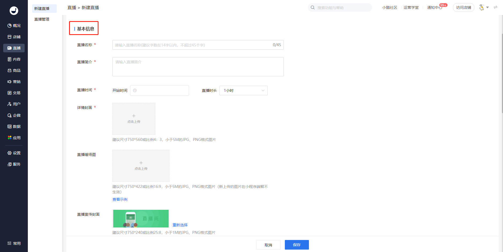
Task: Click the plus icon in 详情封面 upload box
Action: tap(134, 116)
